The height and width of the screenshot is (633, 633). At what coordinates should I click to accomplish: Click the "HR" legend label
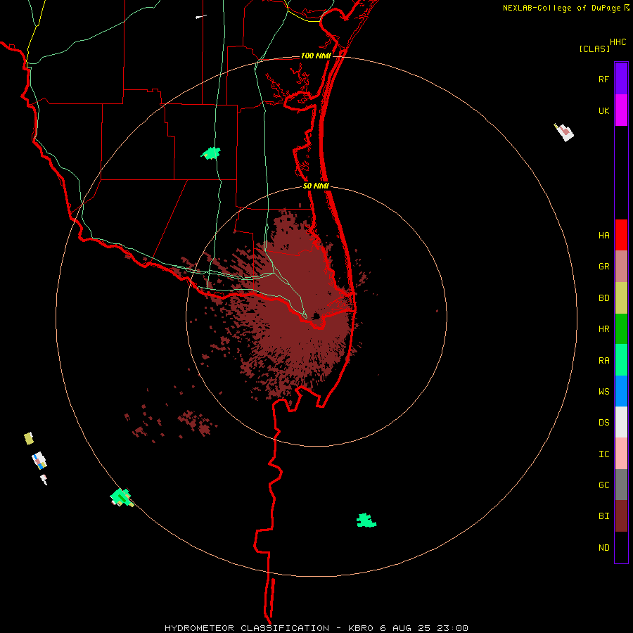click(x=603, y=329)
